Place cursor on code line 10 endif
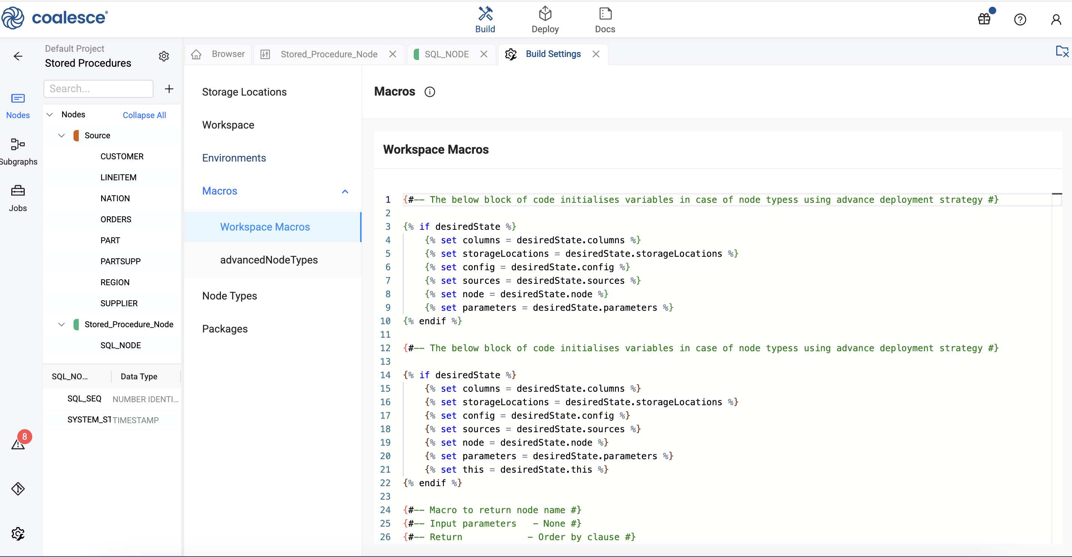This screenshot has height=557, width=1072. 432,321
